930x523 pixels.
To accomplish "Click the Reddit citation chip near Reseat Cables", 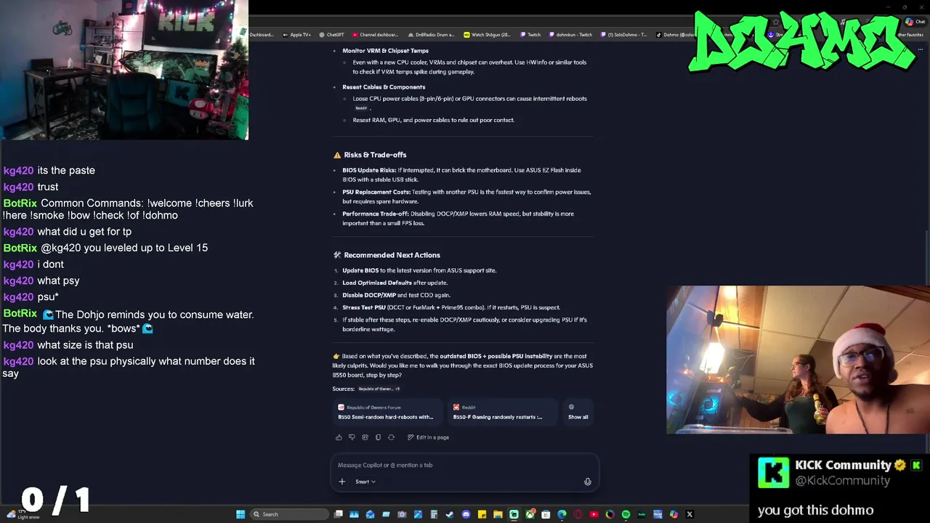I will pyautogui.click(x=361, y=108).
